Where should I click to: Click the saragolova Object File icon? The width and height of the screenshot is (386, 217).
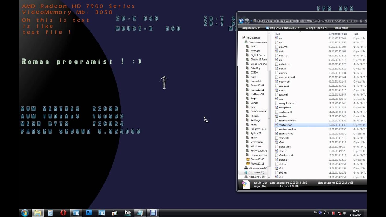[x=277, y=108]
